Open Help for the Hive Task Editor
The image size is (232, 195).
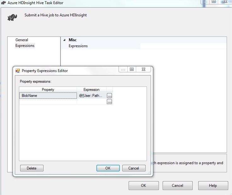pos(213,185)
